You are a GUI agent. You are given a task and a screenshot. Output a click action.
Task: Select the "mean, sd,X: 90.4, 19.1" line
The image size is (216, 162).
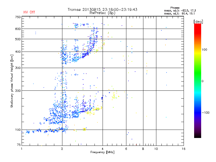point(179,13)
